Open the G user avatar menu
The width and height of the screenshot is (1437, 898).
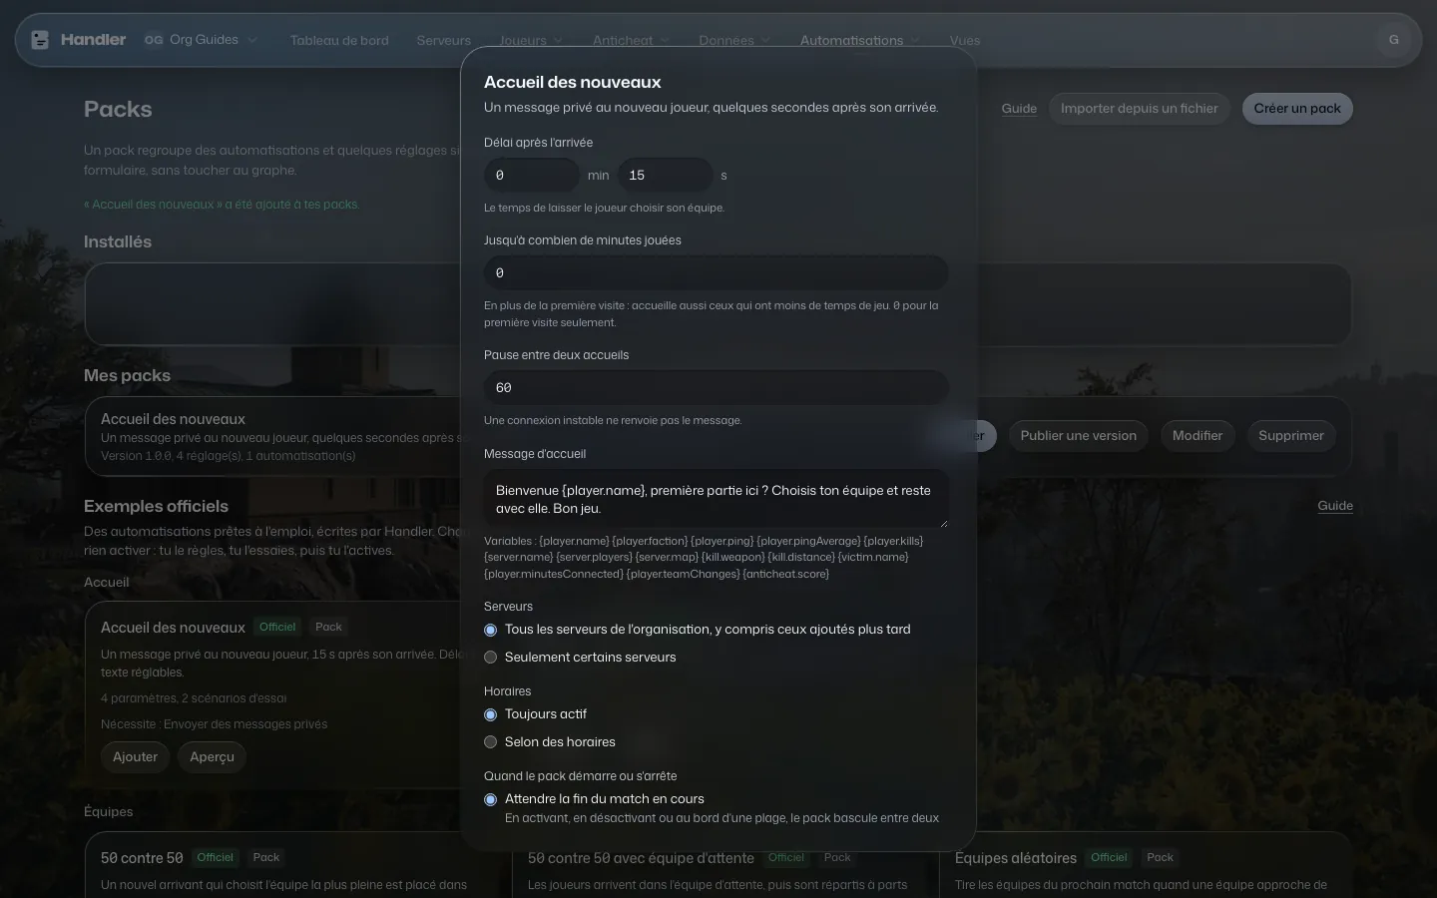[1393, 40]
